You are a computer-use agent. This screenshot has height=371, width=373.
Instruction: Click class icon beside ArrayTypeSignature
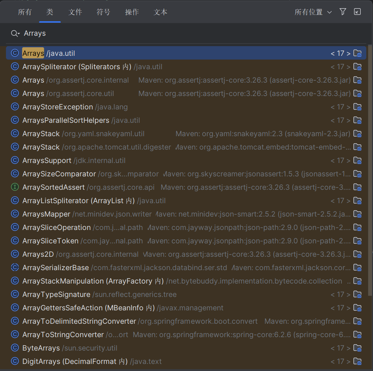[15, 294]
